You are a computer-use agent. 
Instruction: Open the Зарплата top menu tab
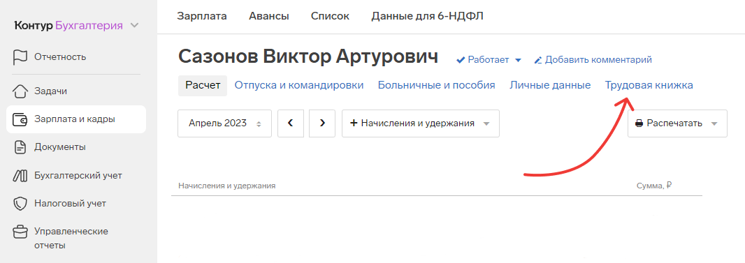pos(202,16)
